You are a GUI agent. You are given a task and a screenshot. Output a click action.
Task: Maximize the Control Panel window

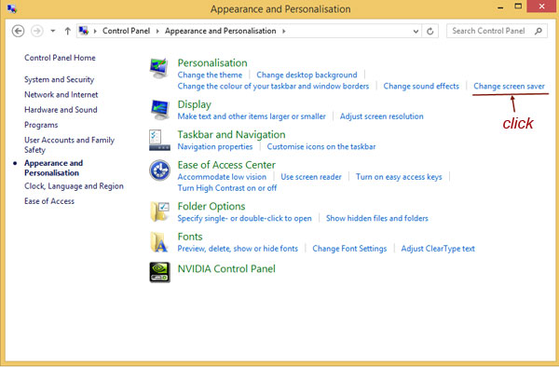tap(518, 7)
